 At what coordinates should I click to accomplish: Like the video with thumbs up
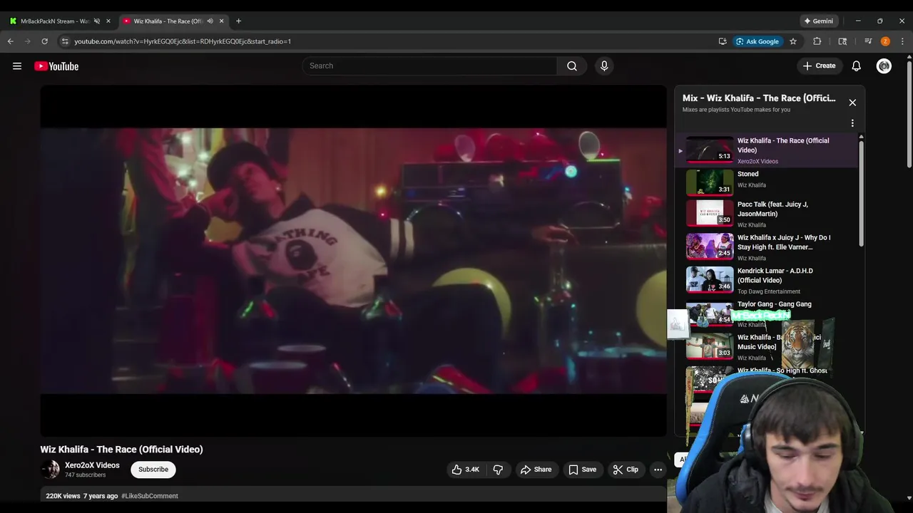click(465, 470)
